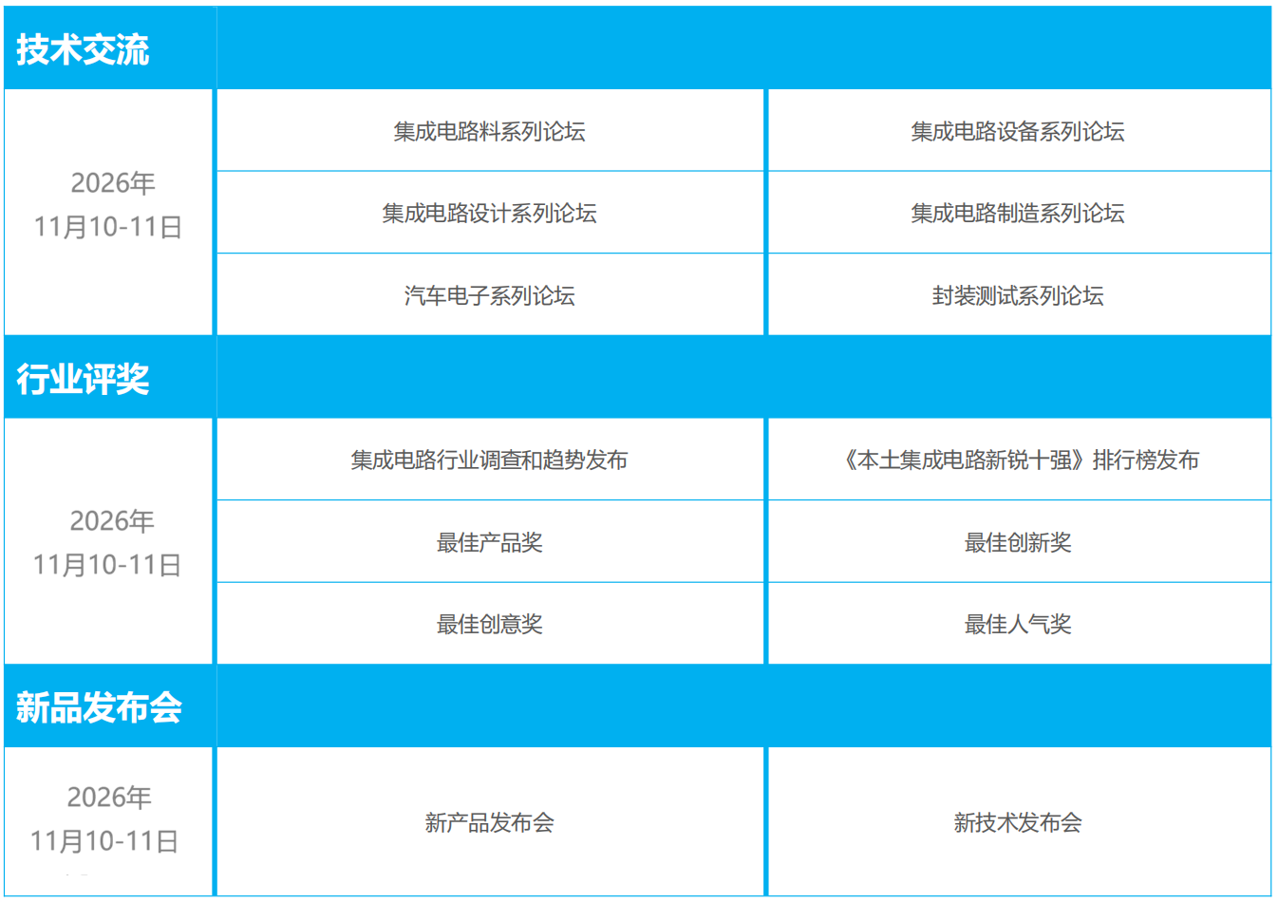Click the 技术交流 section header

(83, 49)
